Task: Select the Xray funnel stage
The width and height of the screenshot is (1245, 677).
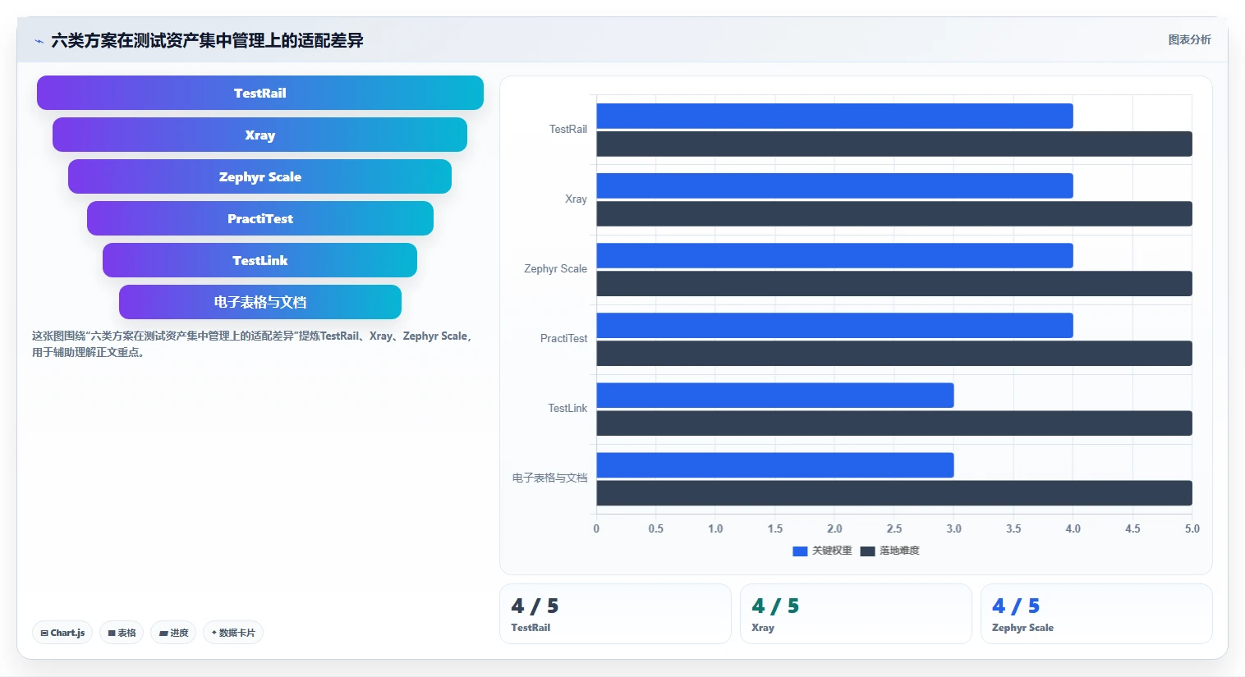Action: [x=260, y=135]
